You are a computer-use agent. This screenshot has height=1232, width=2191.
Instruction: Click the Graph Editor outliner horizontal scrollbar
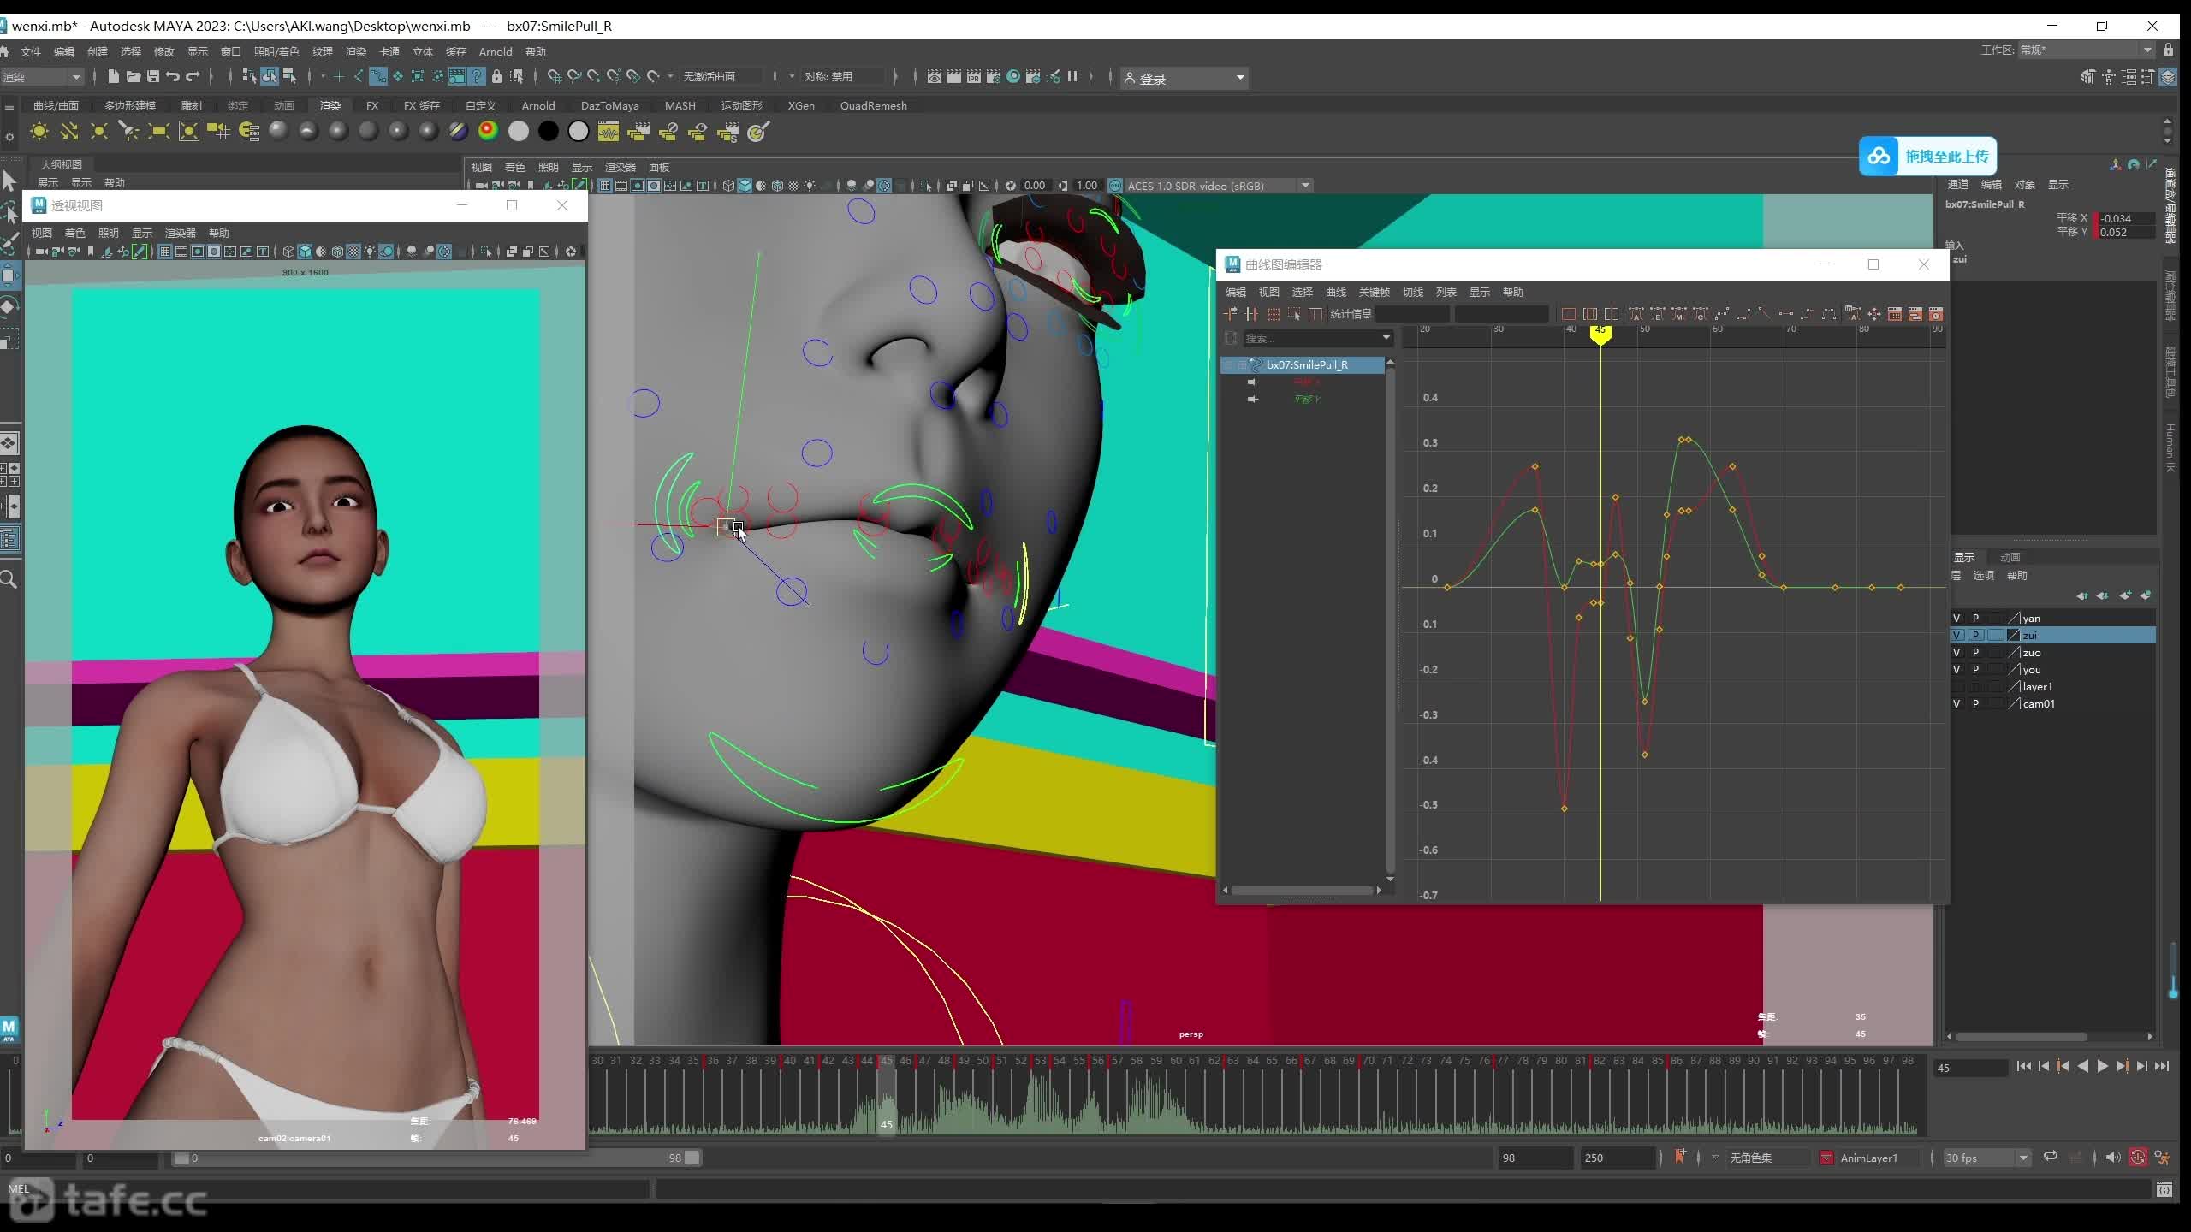[1302, 891]
